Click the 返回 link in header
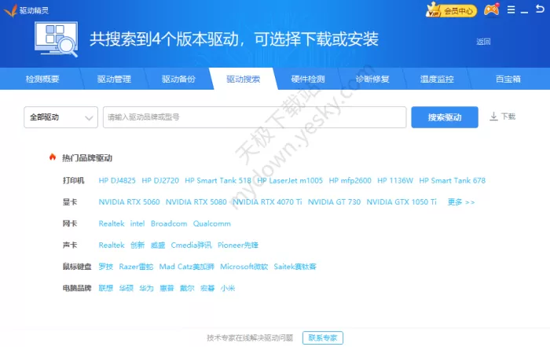The height and width of the screenshot is (347, 550). 483,42
